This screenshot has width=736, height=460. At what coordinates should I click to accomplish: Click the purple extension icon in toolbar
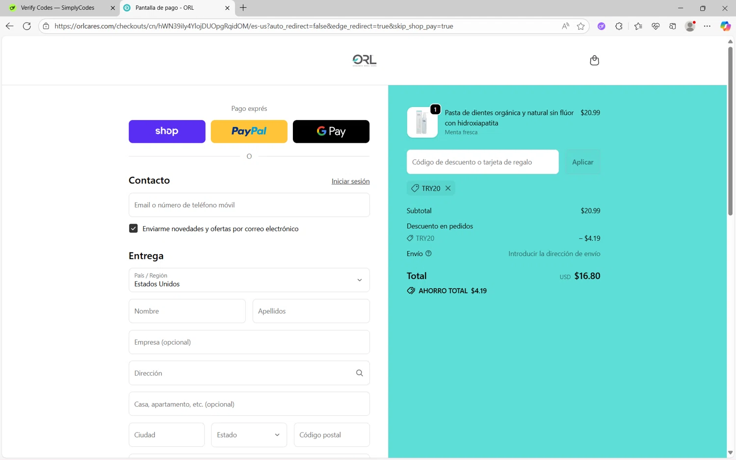click(x=601, y=26)
